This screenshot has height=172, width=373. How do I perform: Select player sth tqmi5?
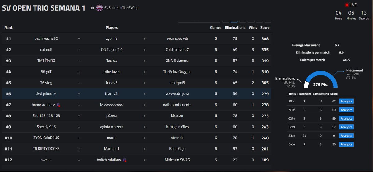(x=177, y=83)
